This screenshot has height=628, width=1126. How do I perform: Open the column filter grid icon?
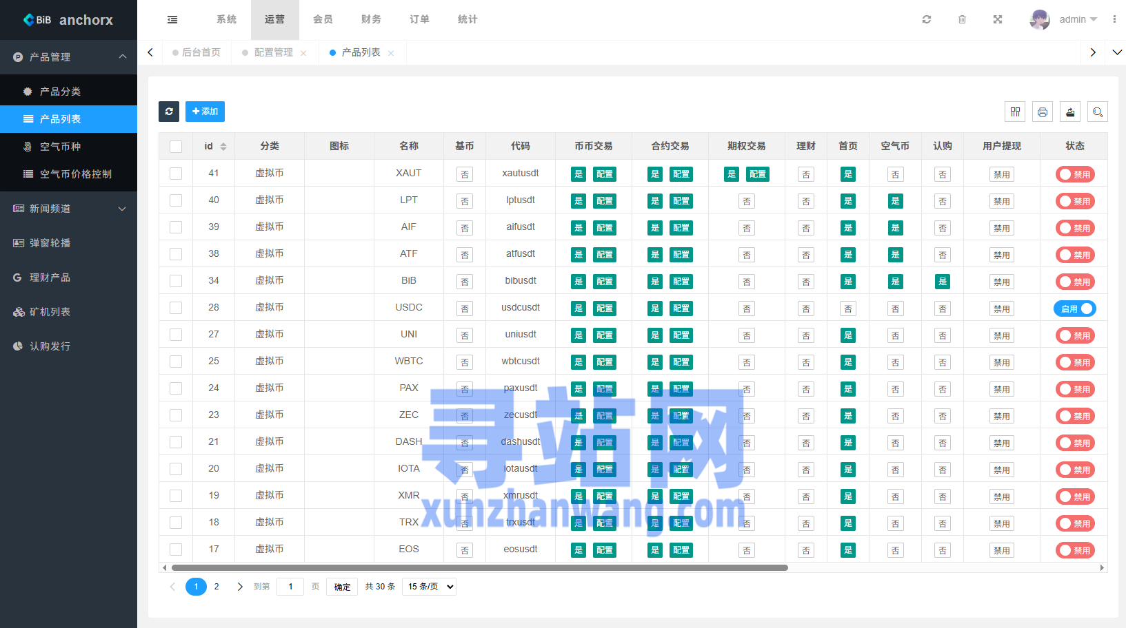click(x=1015, y=112)
